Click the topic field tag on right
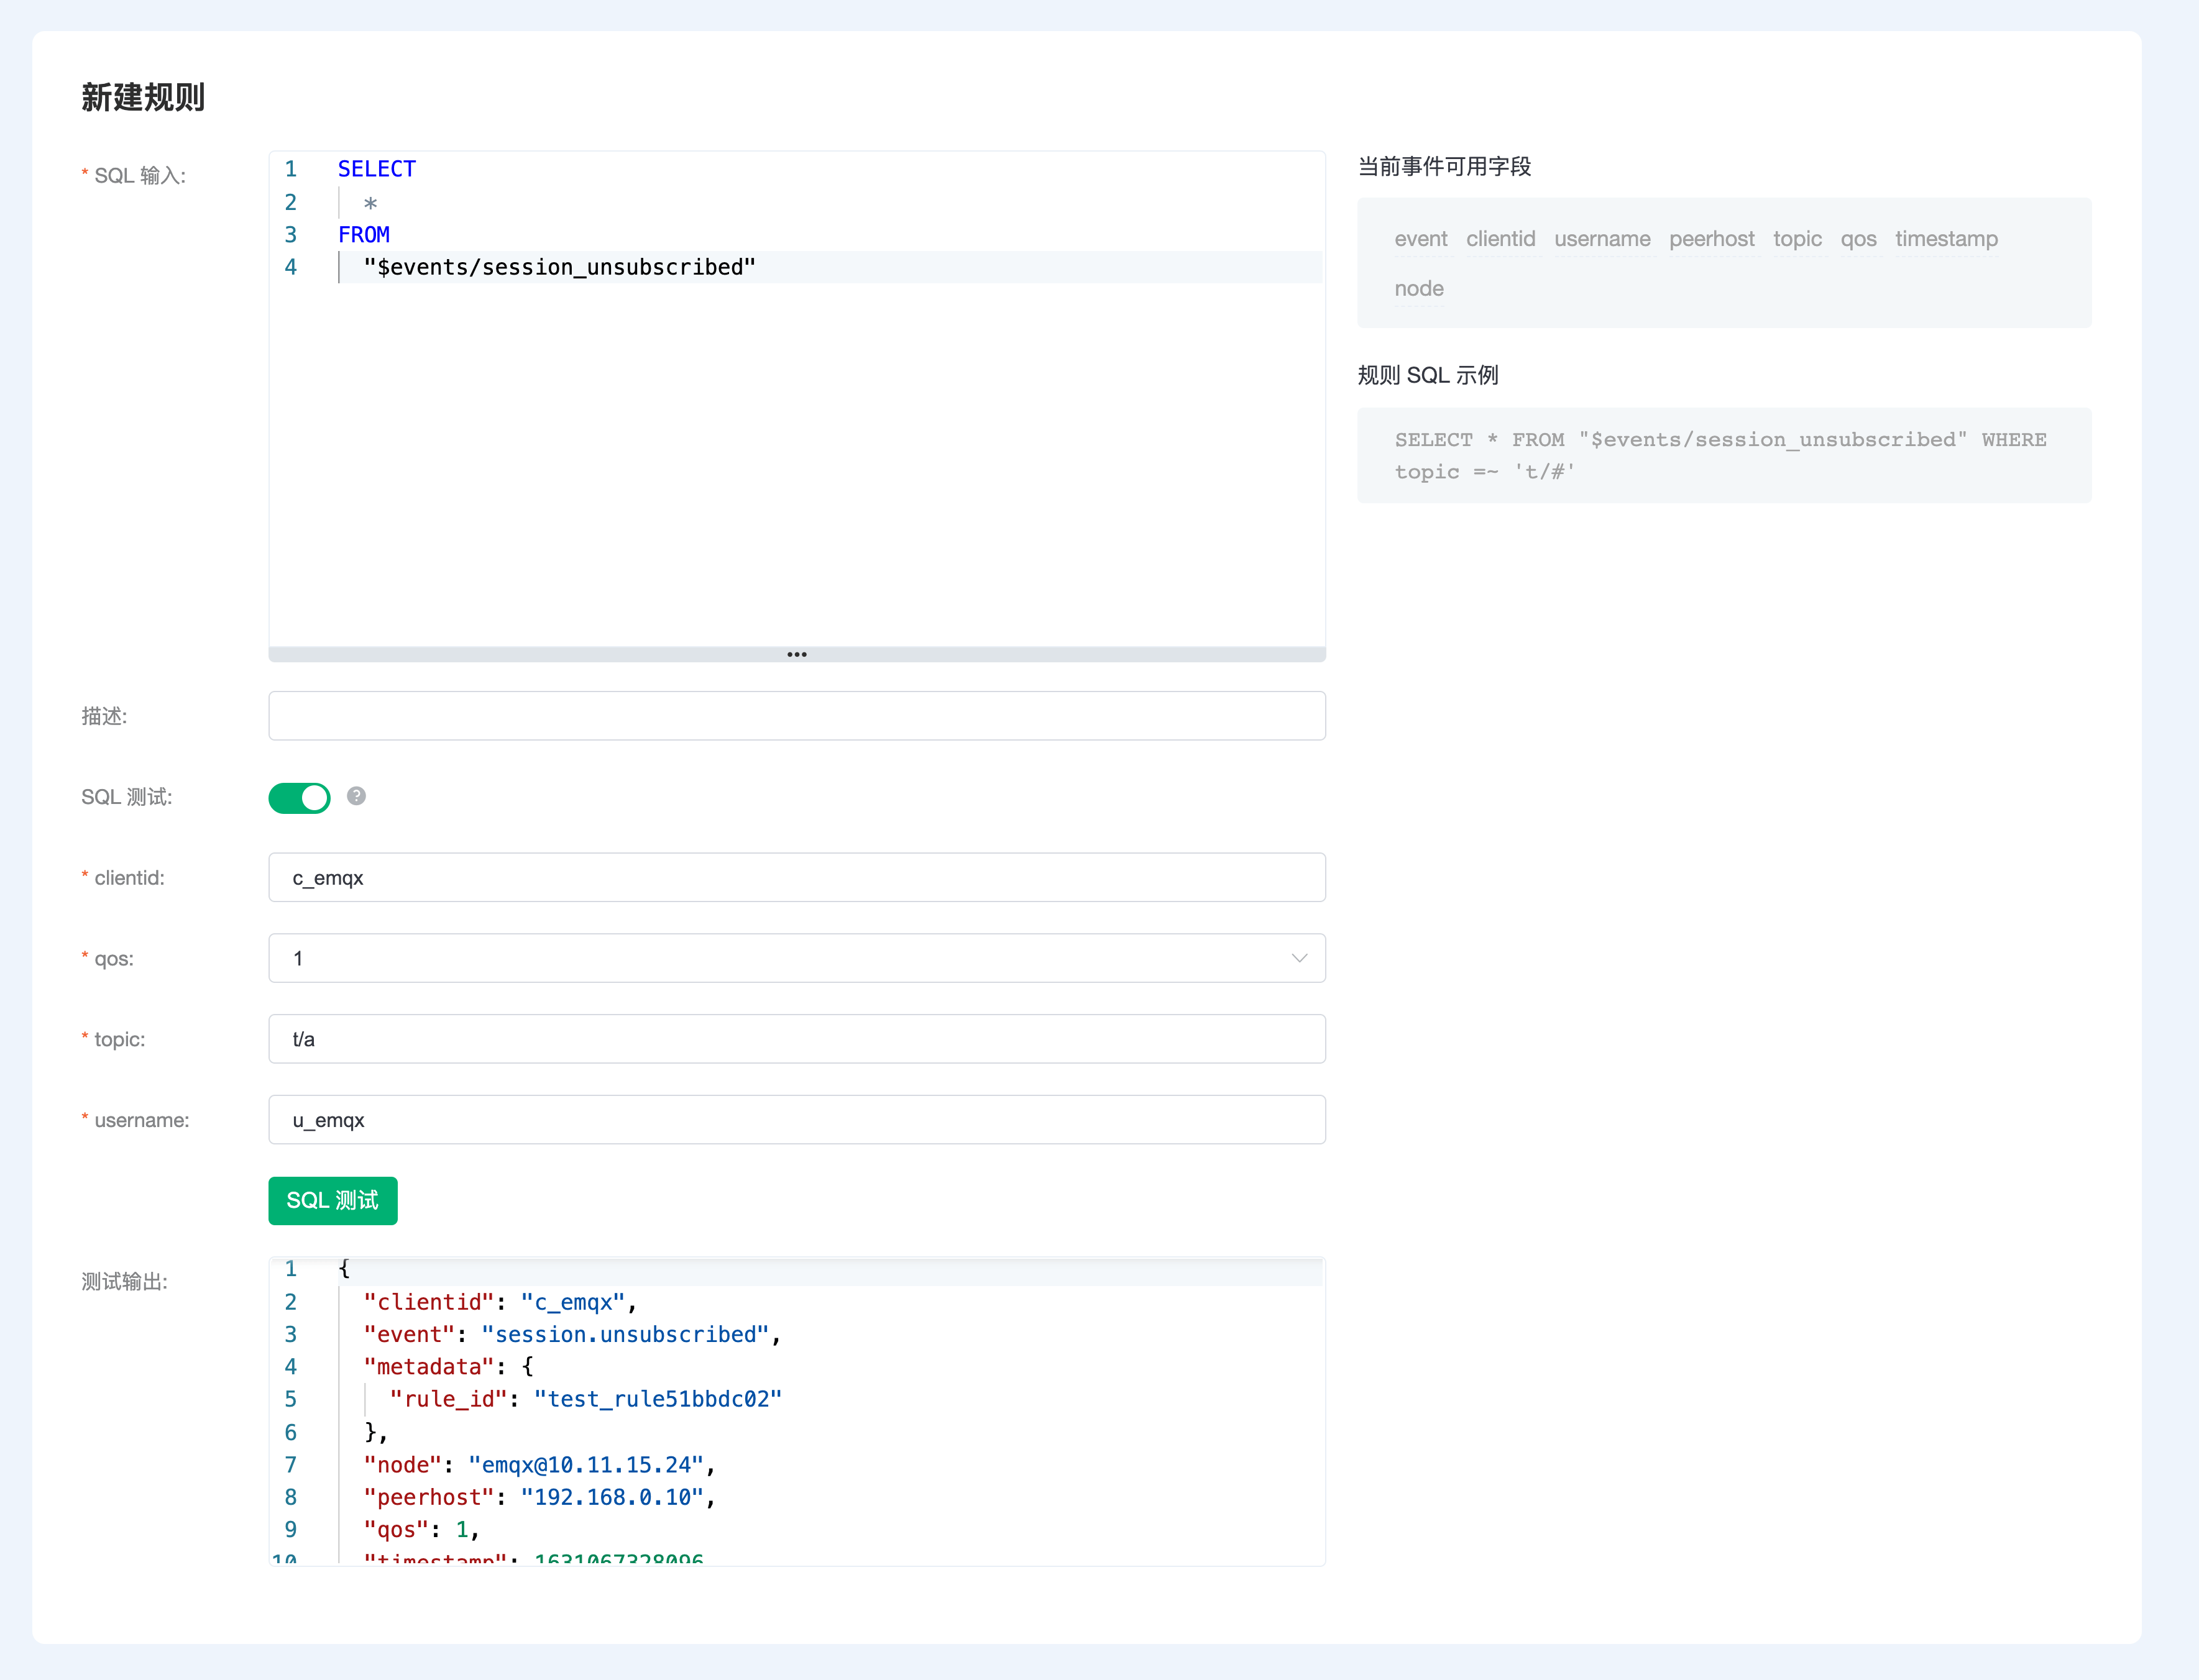This screenshot has height=1680, width=2199. coord(1797,239)
